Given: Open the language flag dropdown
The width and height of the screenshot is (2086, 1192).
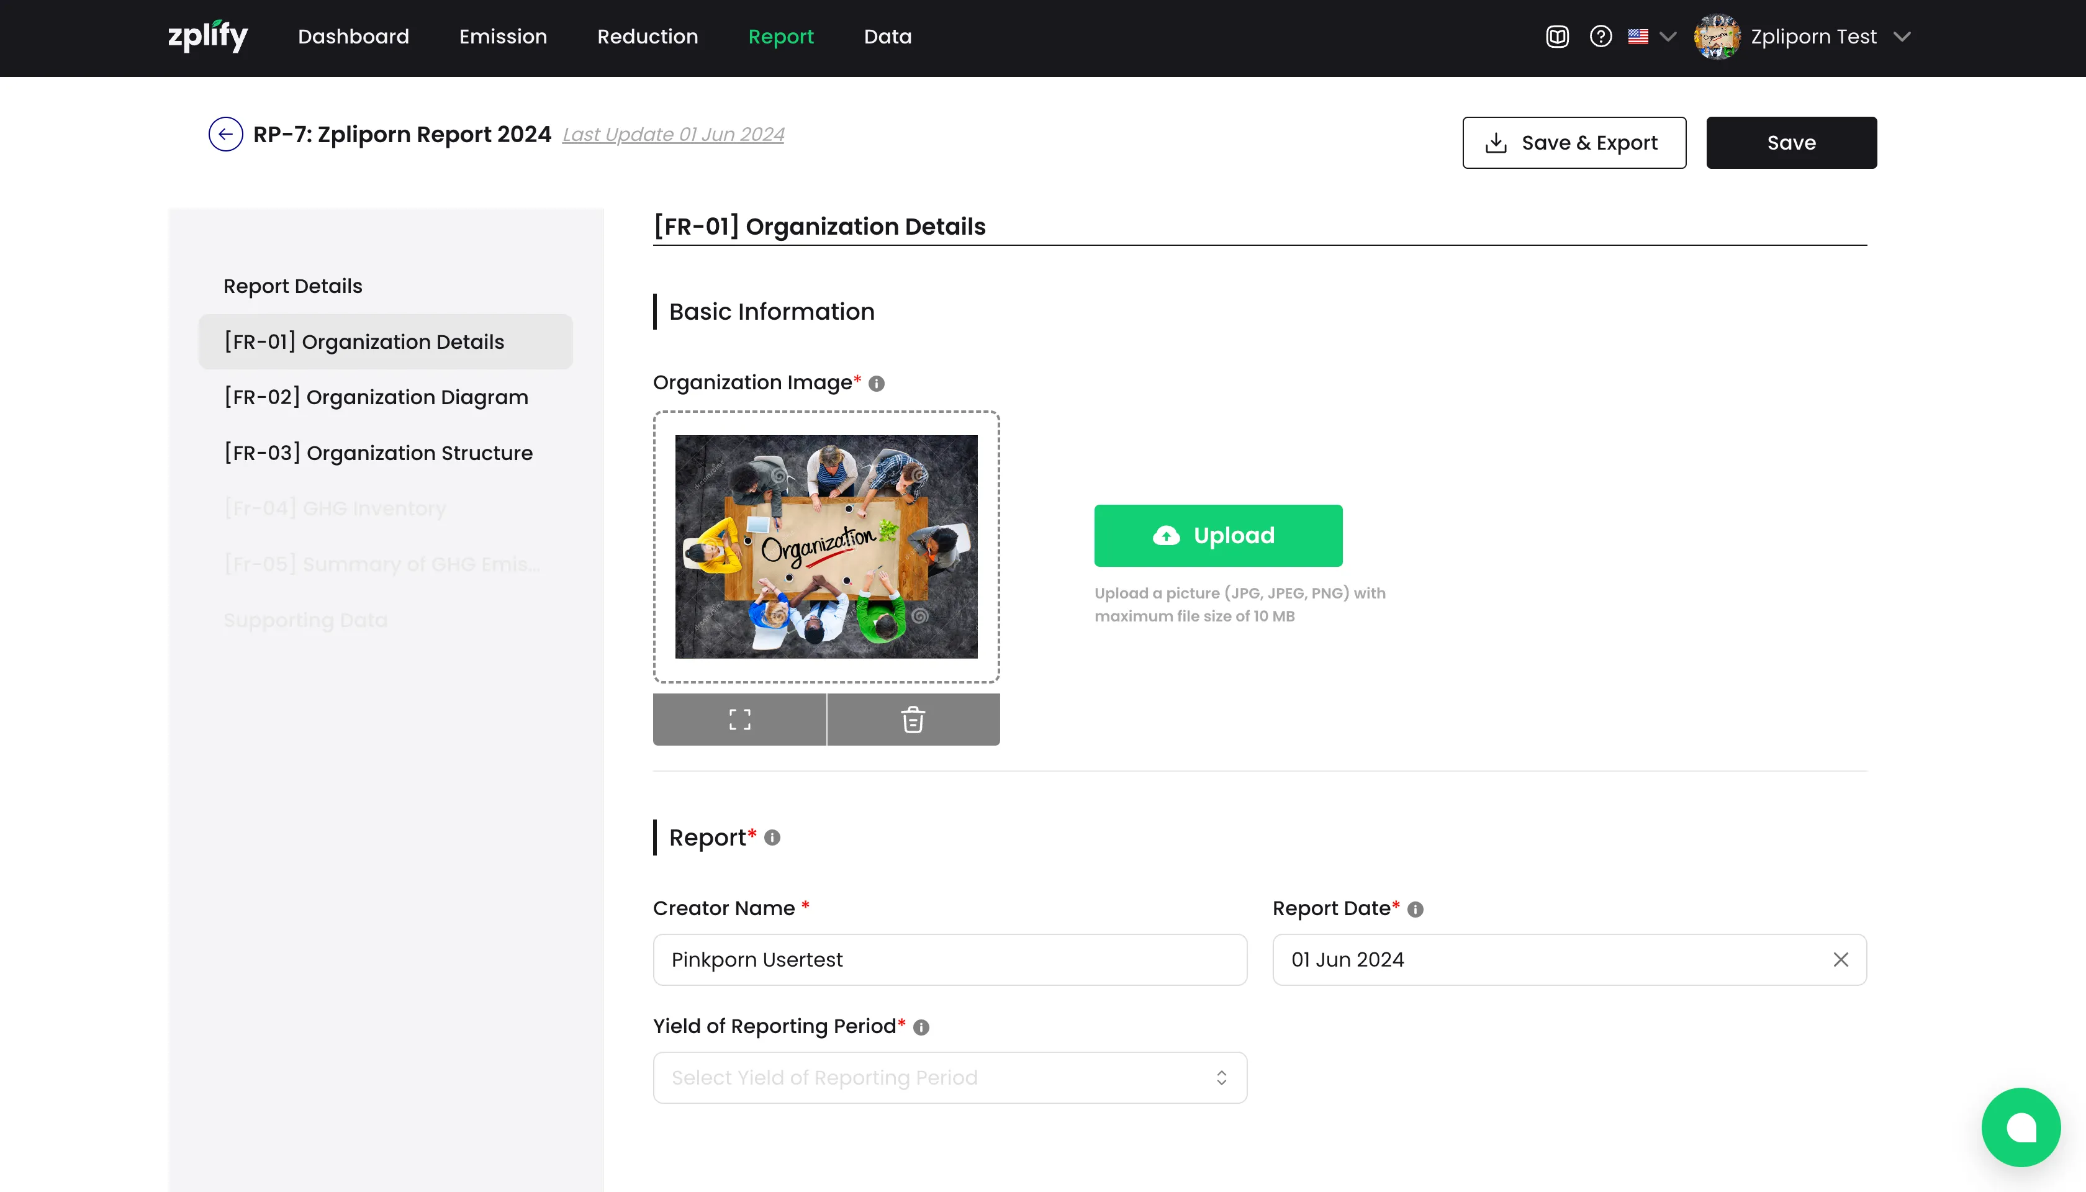Looking at the screenshot, I should [x=1651, y=37].
